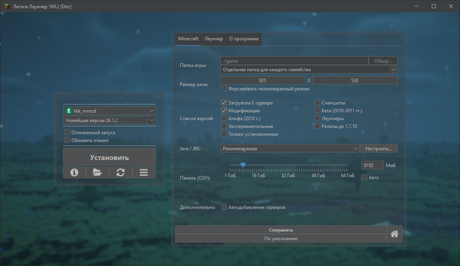Click the '64 ГиБ' slider label
The image size is (460, 266).
tap(348, 176)
